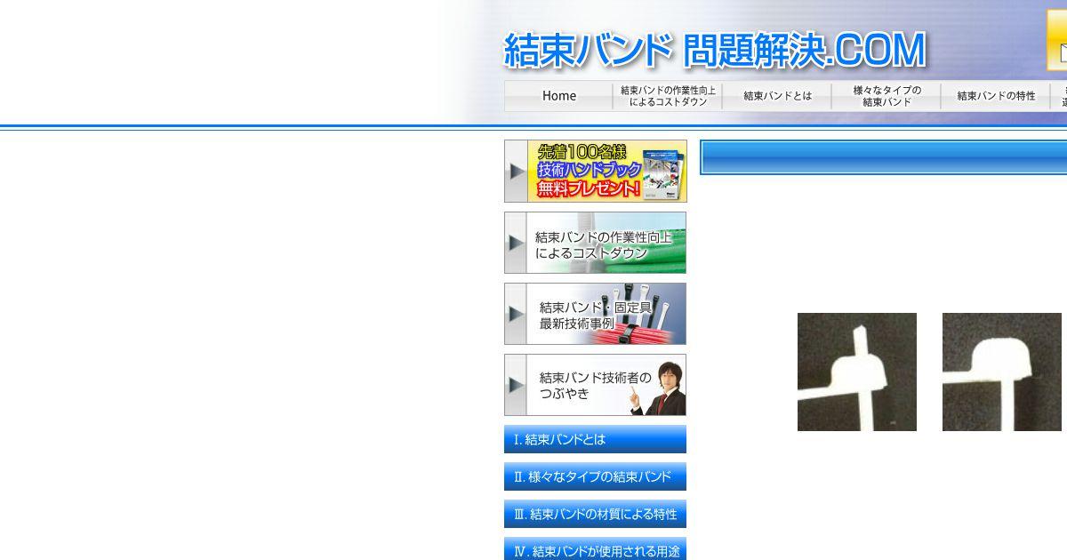Select the 結束バンドとは navigation tab
Screen dimensions: 1067x560
(x=777, y=96)
